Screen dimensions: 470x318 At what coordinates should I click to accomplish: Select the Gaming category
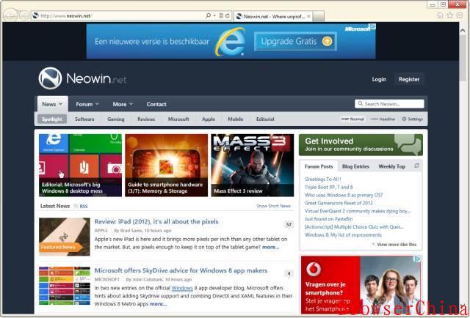[116, 119]
